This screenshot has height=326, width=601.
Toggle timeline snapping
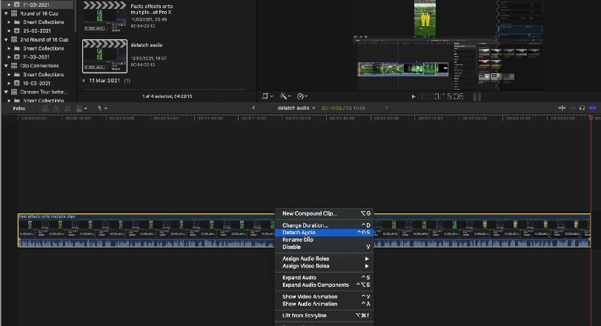(593, 108)
